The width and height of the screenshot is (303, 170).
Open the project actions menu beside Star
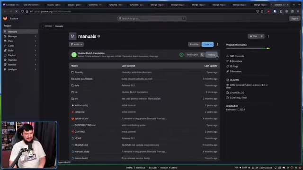(268, 36)
